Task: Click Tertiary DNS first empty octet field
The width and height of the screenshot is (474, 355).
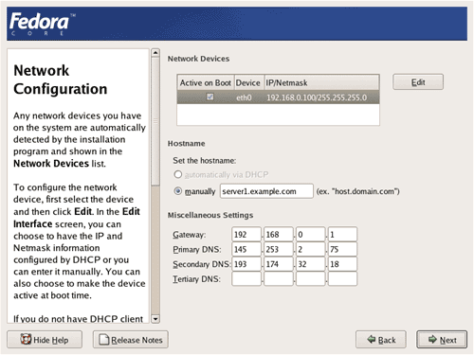Action: (x=246, y=279)
